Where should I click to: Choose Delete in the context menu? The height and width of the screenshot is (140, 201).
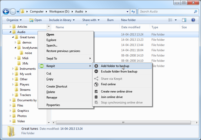(66, 92)
